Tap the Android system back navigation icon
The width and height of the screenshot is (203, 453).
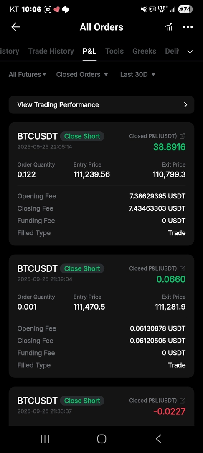158,439
